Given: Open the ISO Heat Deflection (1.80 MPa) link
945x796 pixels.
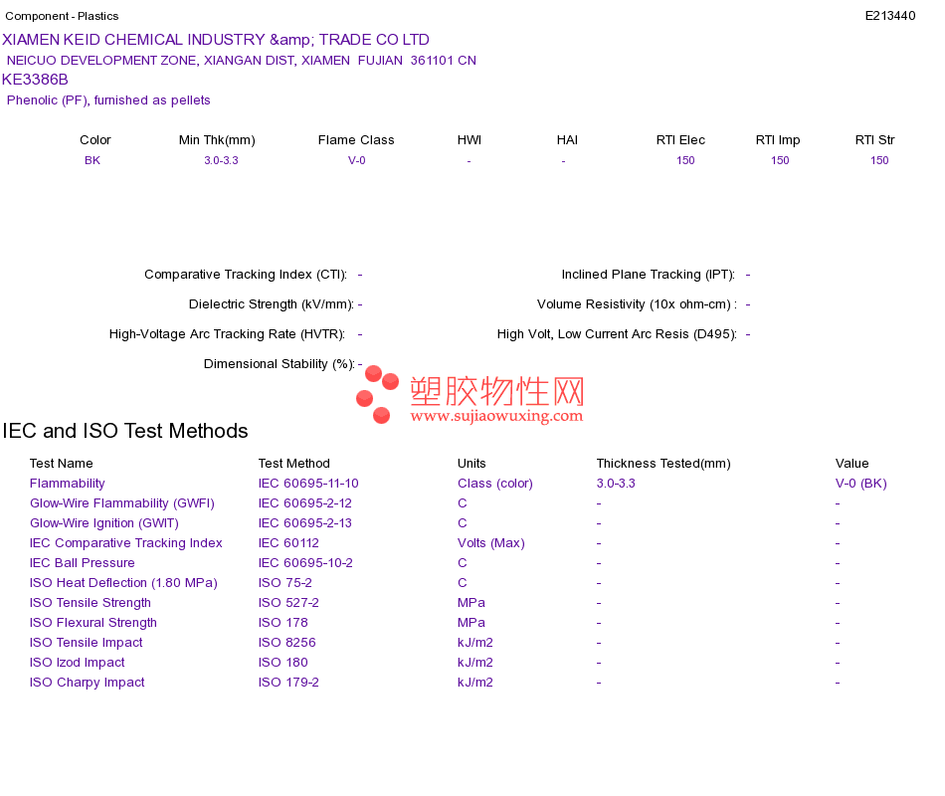Looking at the screenshot, I should pos(123,582).
